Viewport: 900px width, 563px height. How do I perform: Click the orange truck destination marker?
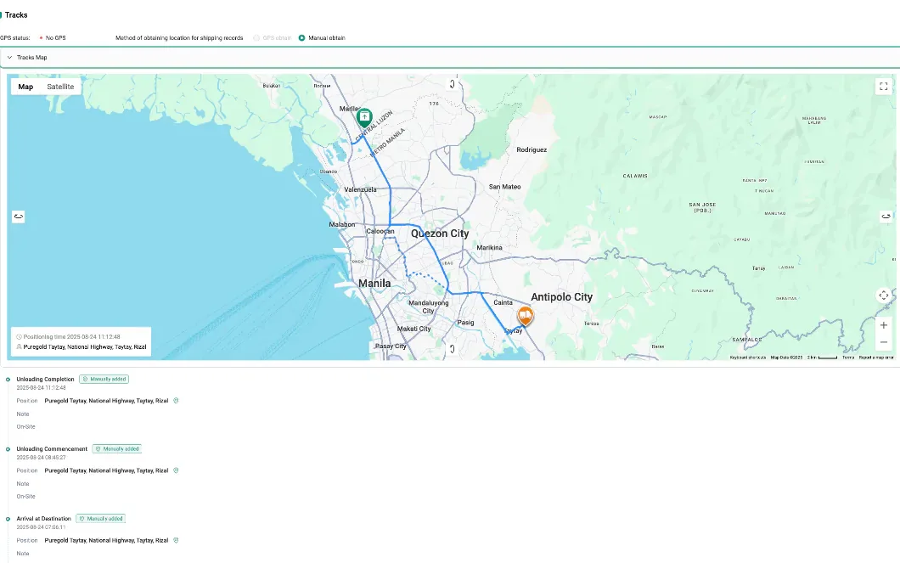[x=526, y=316]
